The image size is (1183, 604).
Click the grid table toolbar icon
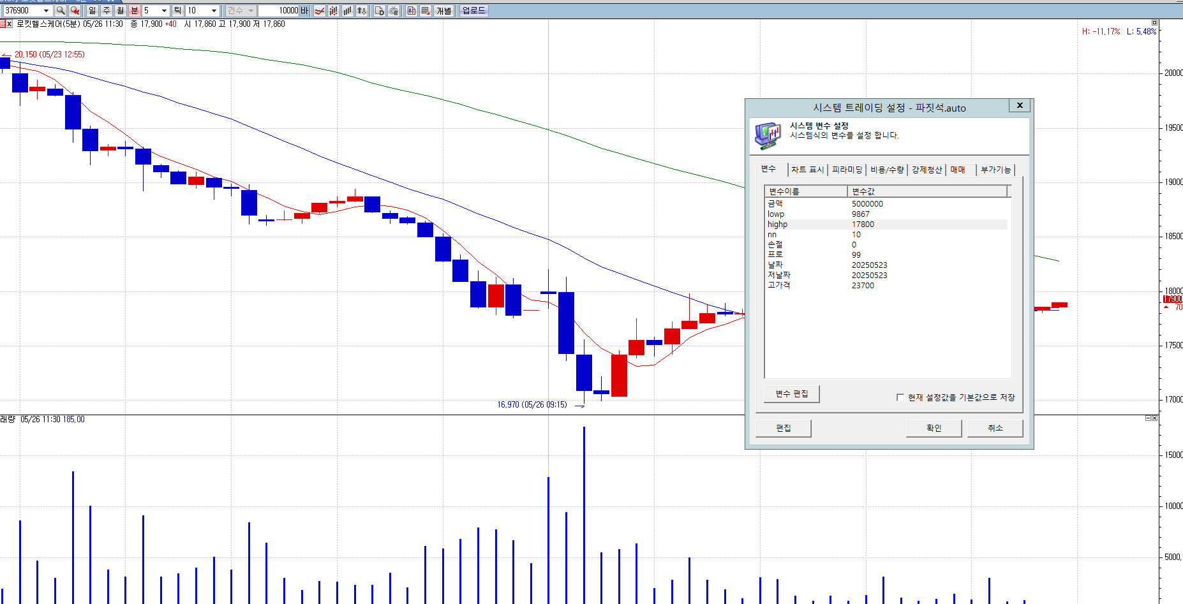[426, 11]
